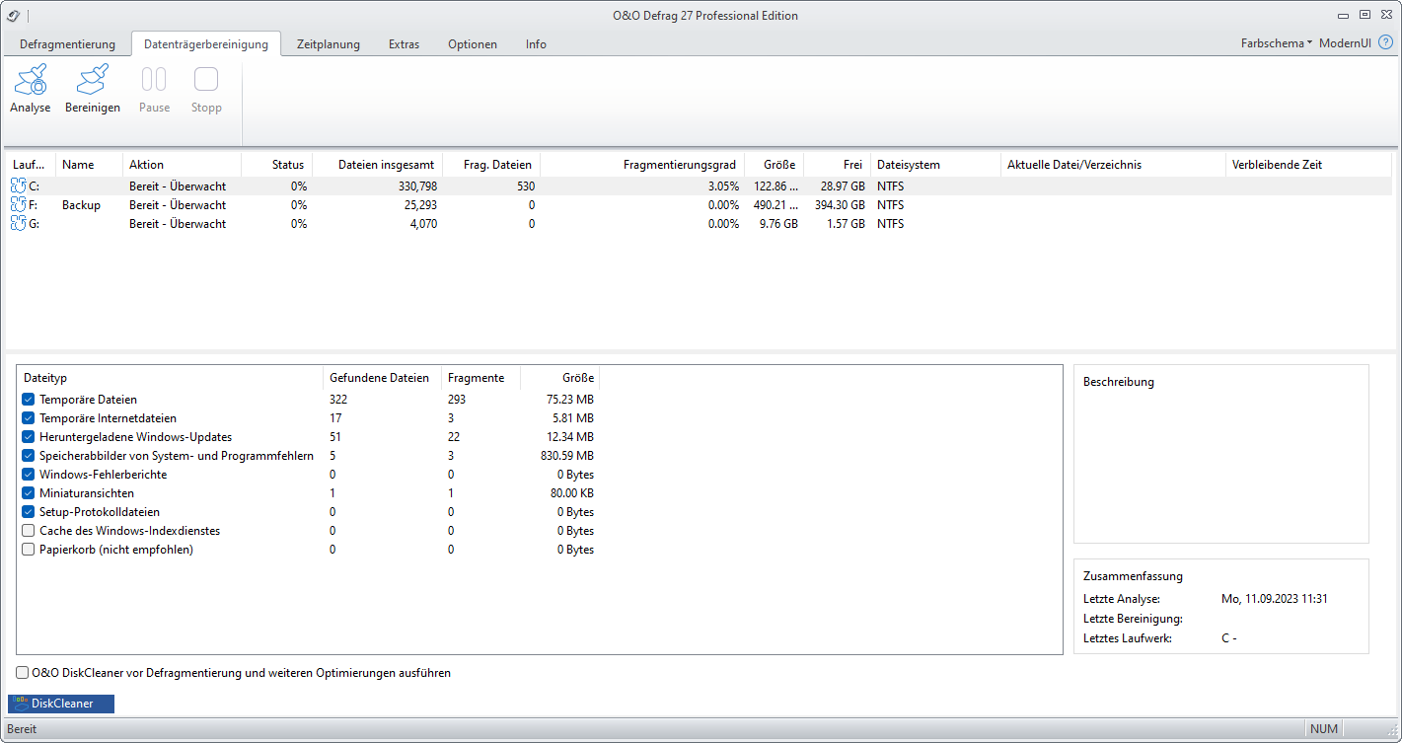The image size is (1402, 743).
Task: Click the O&O Defrag title bar app icon
Action: pyautogui.click(x=14, y=15)
